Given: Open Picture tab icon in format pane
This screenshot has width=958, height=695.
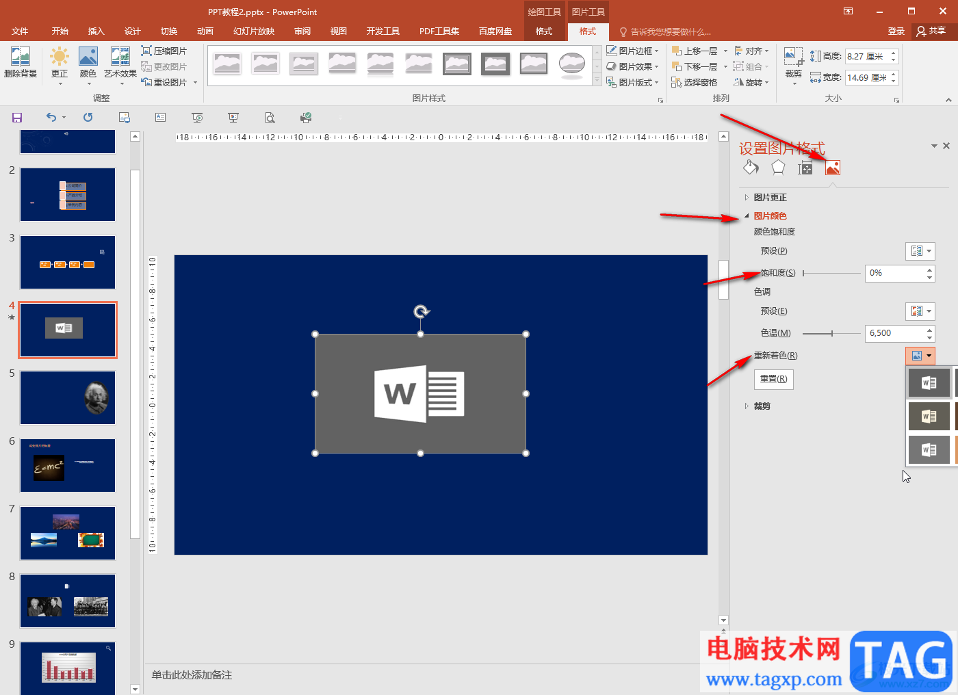Looking at the screenshot, I should click(833, 168).
